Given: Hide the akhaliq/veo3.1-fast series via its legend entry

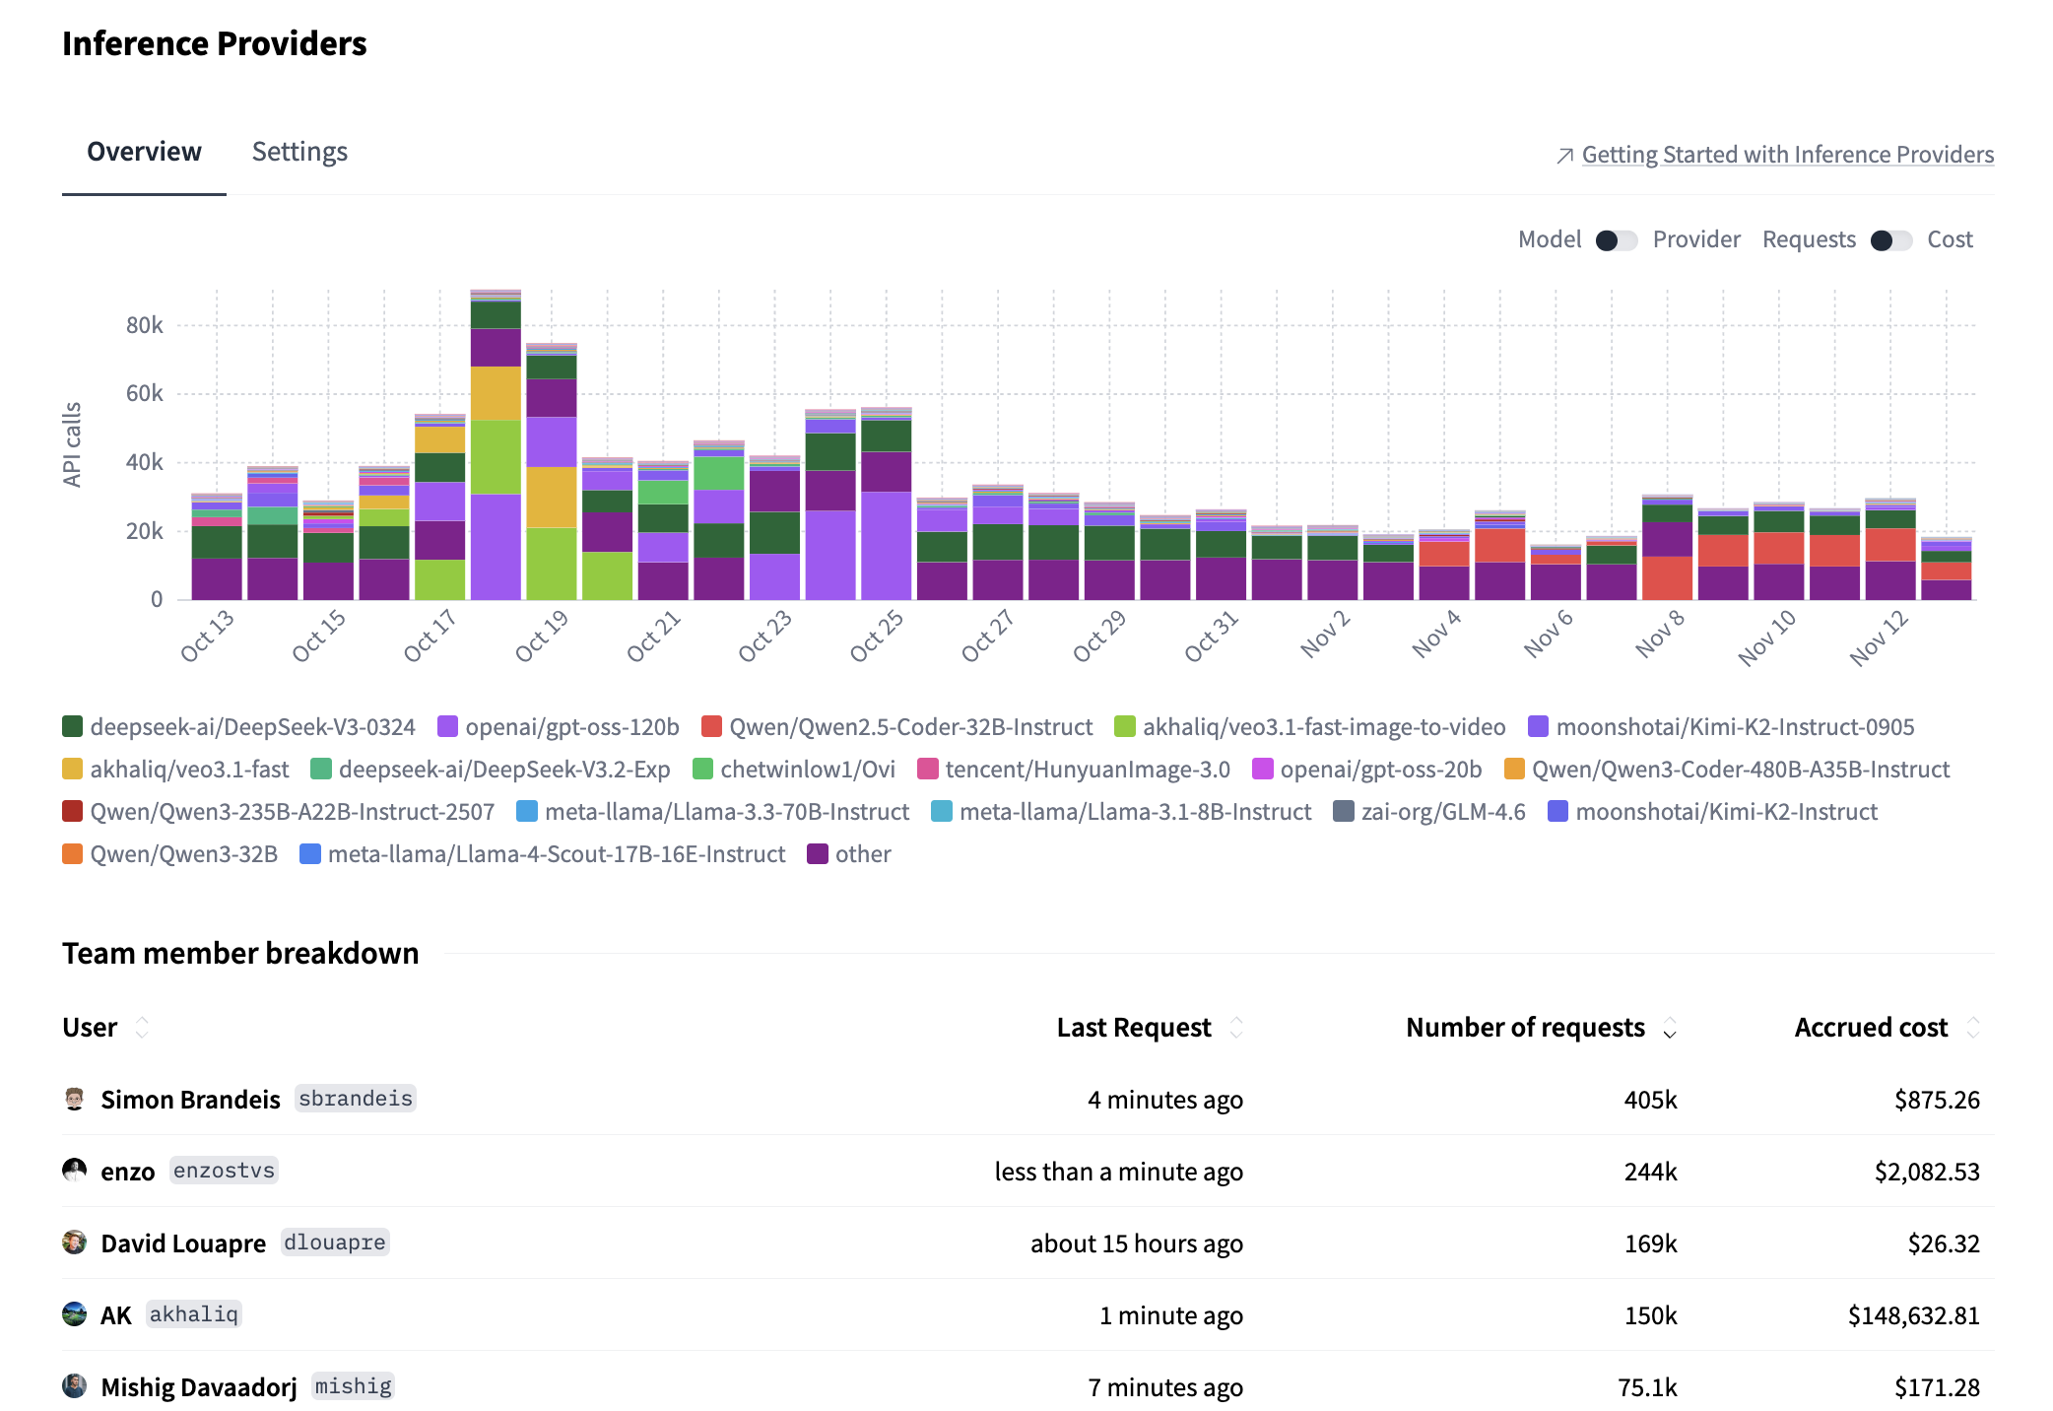Looking at the screenshot, I should (188, 770).
